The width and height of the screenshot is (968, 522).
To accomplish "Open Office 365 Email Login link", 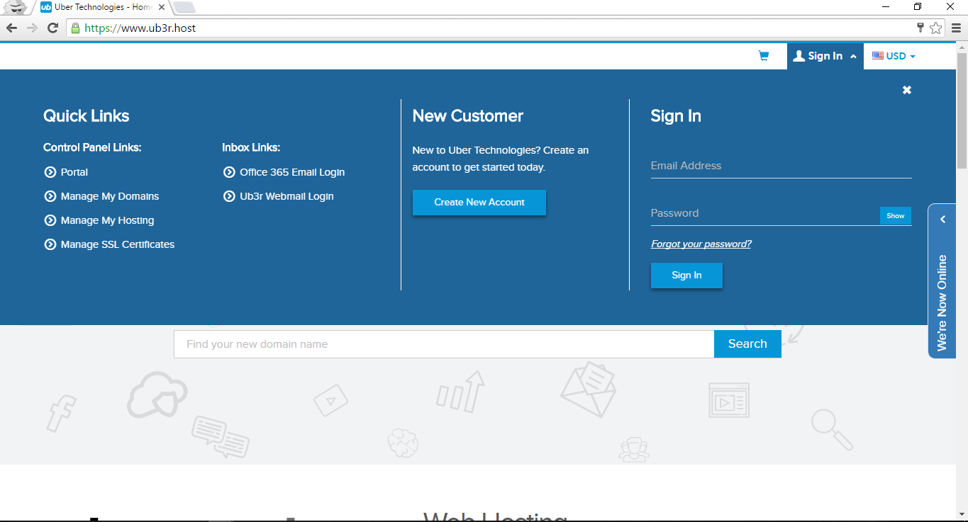I will tap(291, 172).
